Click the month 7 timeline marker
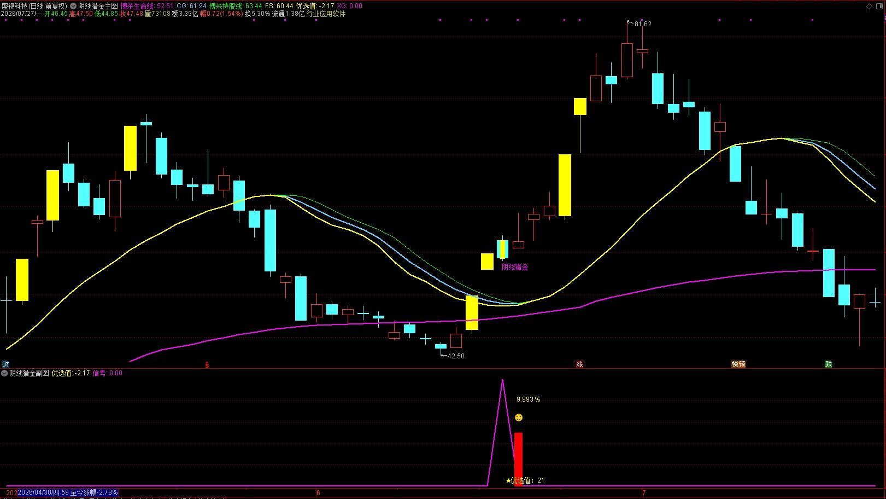Image resolution: width=886 pixels, height=499 pixels. 644,492
